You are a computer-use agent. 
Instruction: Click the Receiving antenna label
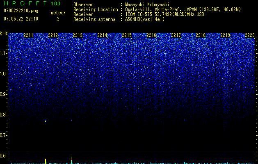coord(94,19)
